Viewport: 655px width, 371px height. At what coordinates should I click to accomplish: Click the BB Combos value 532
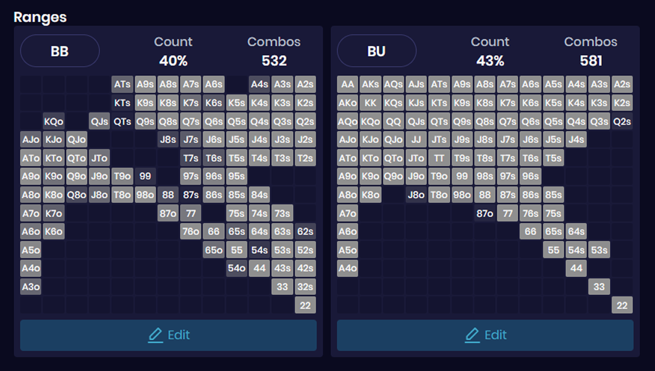(x=274, y=60)
